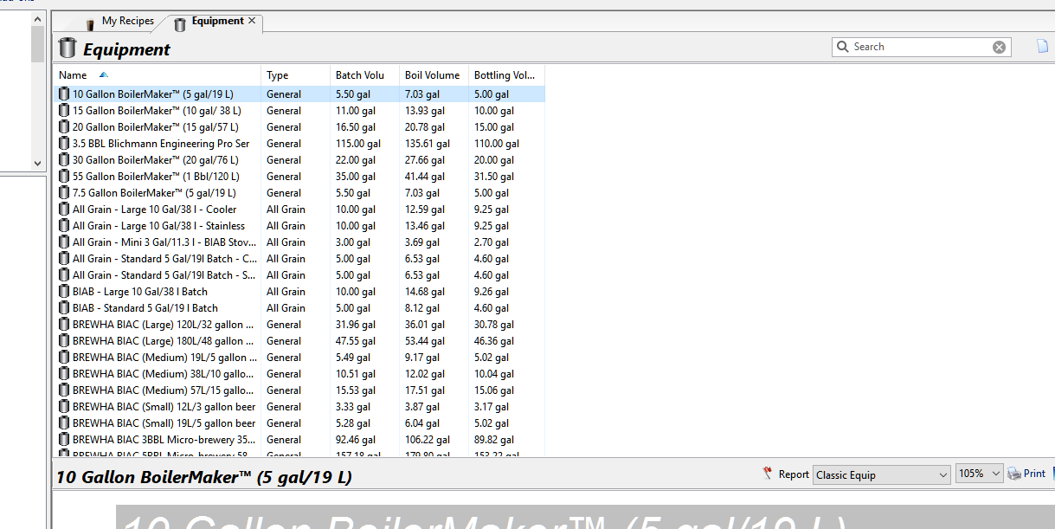Click the Print button

(1026, 474)
